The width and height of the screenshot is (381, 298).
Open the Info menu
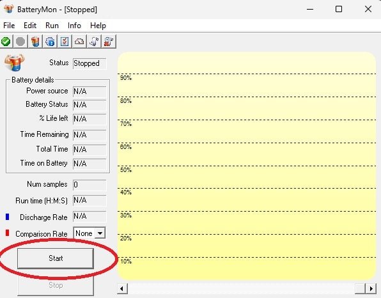(74, 26)
